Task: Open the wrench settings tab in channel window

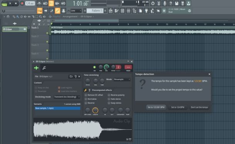Action: (44, 68)
